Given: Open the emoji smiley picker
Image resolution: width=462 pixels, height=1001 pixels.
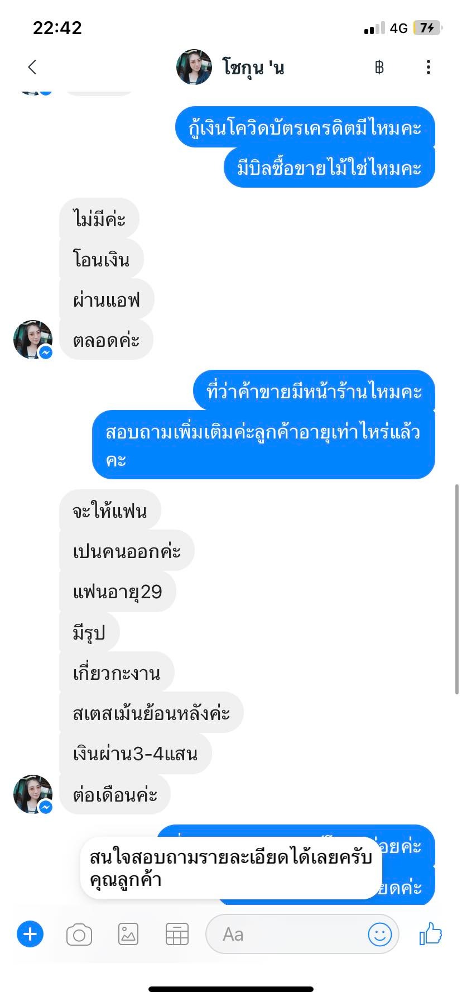Looking at the screenshot, I should pos(380,934).
